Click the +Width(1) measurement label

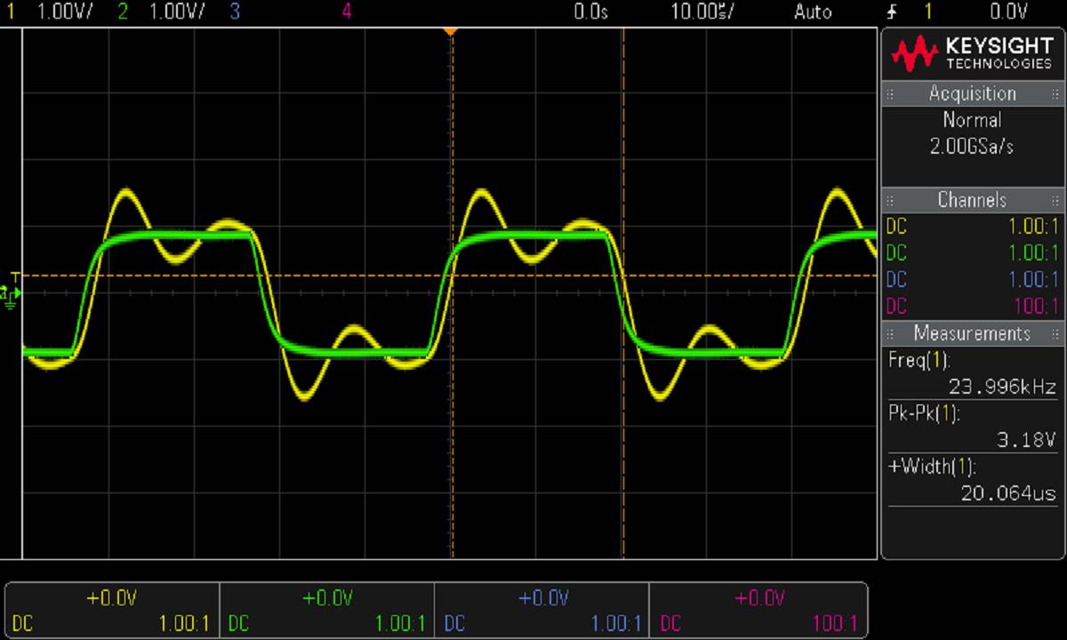tap(931, 467)
